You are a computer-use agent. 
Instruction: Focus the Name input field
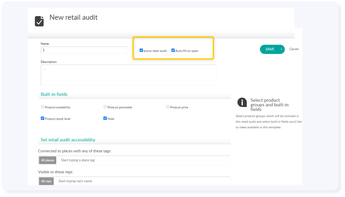[x=84, y=50]
